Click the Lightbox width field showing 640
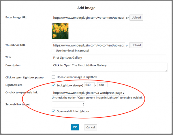 tap(89, 85)
